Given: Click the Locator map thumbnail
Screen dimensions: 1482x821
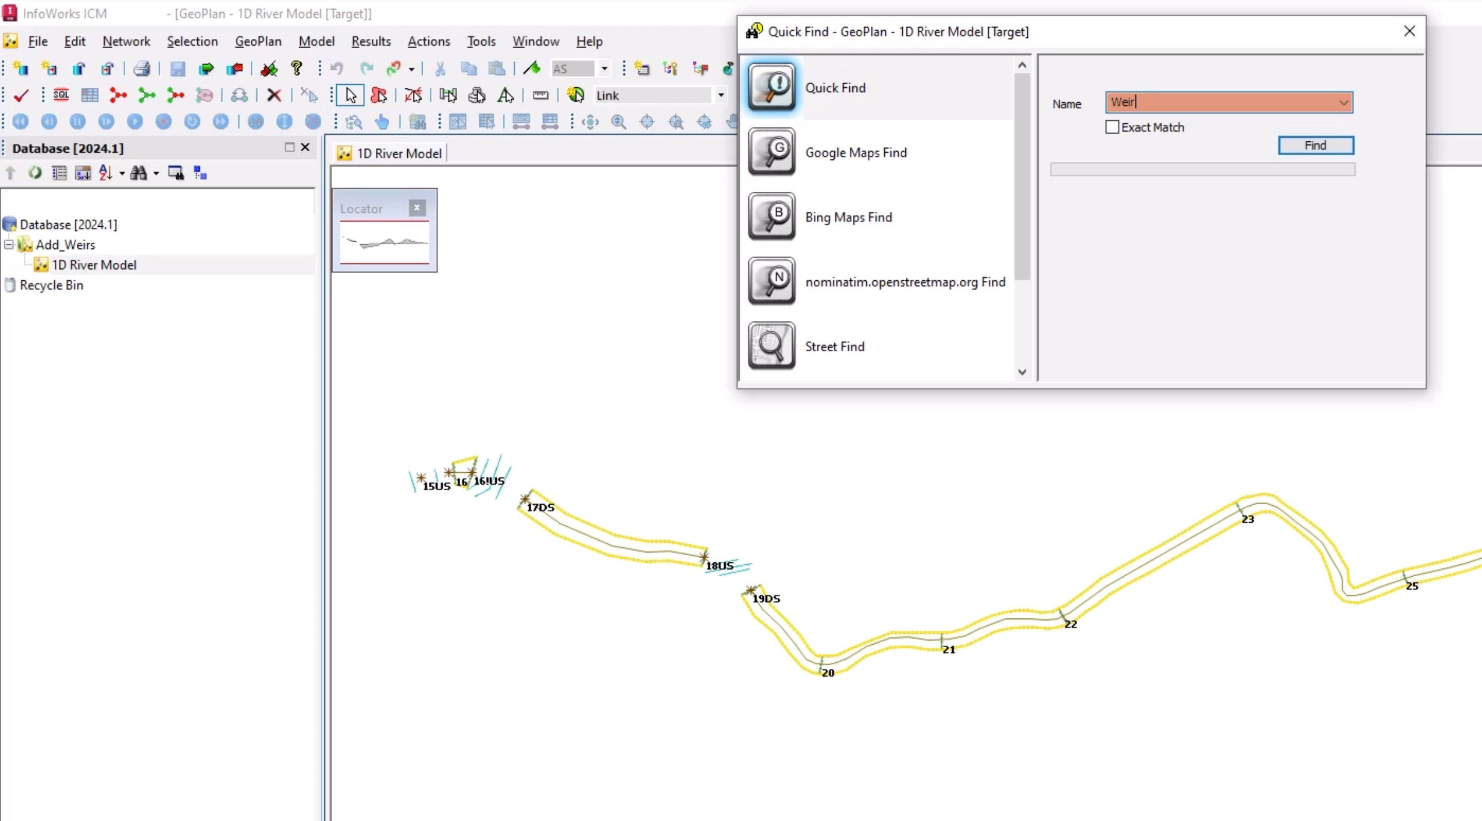Looking at the screenshot, I should [x=385, y=243].
